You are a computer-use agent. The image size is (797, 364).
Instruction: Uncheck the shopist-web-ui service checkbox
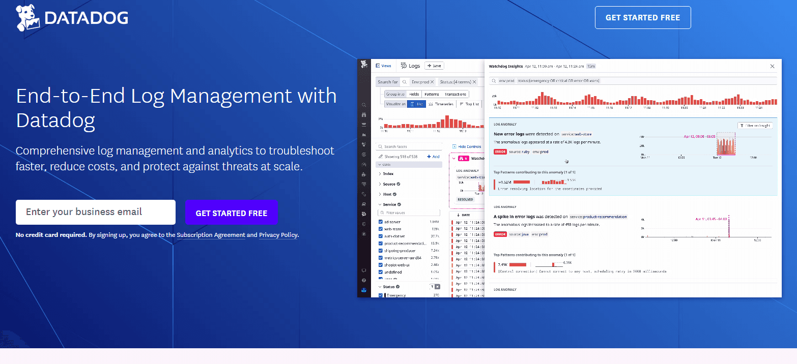tap(381, 265)
